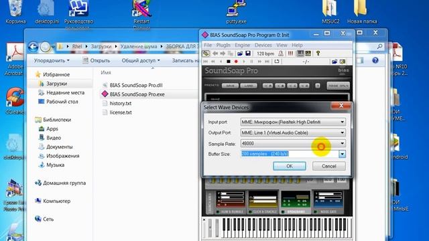Click the floppy disk save icon
This screenshot has height=241, width=429.
(x=248, y=54)
